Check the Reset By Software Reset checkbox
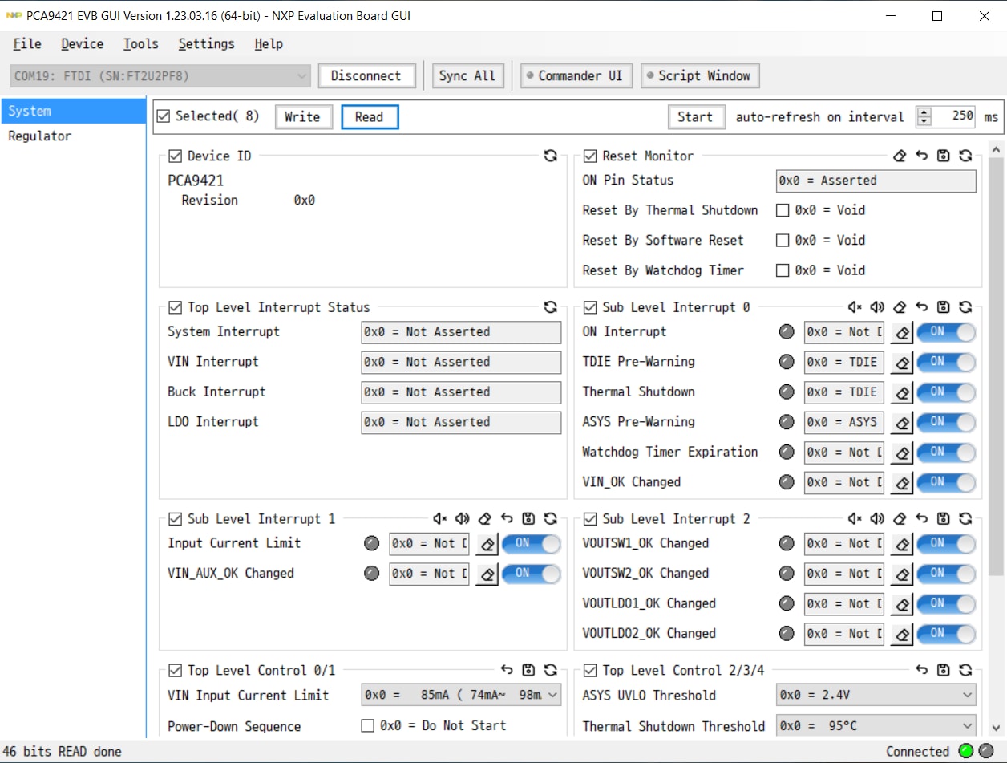Image resolution: width=1007 pixels, height=763 pixels. pos(783,240)
